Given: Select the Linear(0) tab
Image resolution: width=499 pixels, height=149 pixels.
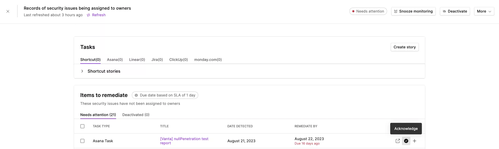Looking at the screenshot, I should click(137, 60).
